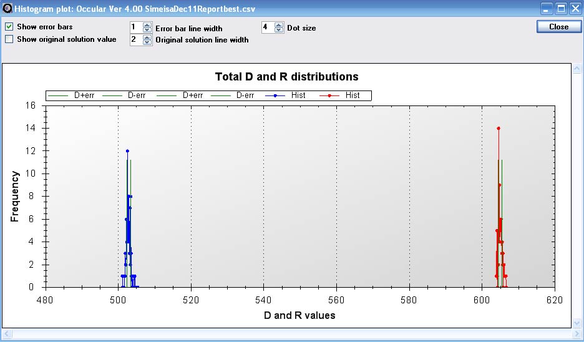
Task: Click the Occular app icon in title bar
Action: (x=7, y=8)
